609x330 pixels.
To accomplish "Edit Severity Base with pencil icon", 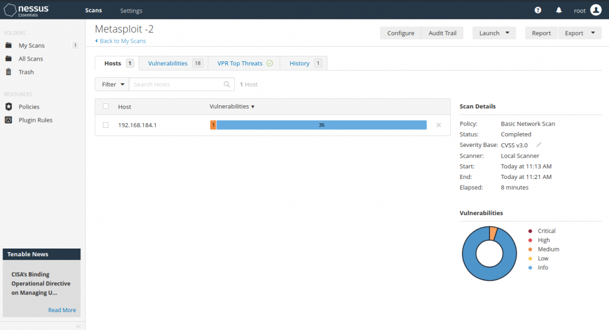I will pos(539,145).
